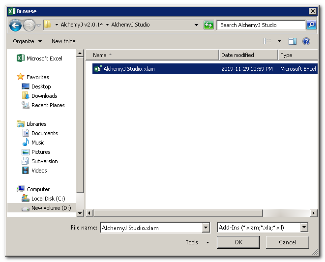The width and height of the screenshot is (325, 262).
Task: Select AlchemyJ v2.0.14 breadcrumb segment
Action: 82,25
